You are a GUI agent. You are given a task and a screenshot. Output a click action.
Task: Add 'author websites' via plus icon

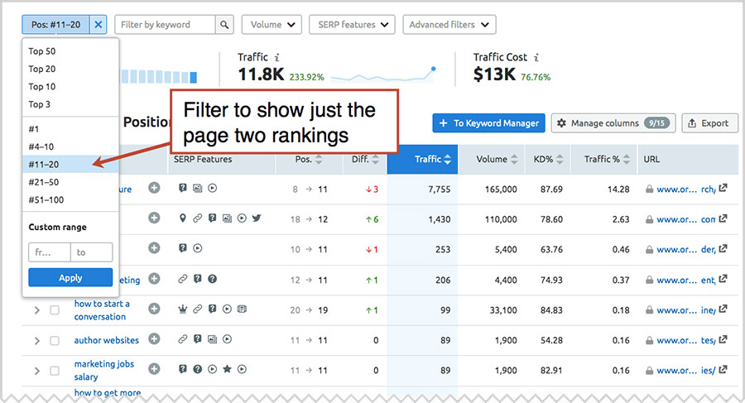154,338
